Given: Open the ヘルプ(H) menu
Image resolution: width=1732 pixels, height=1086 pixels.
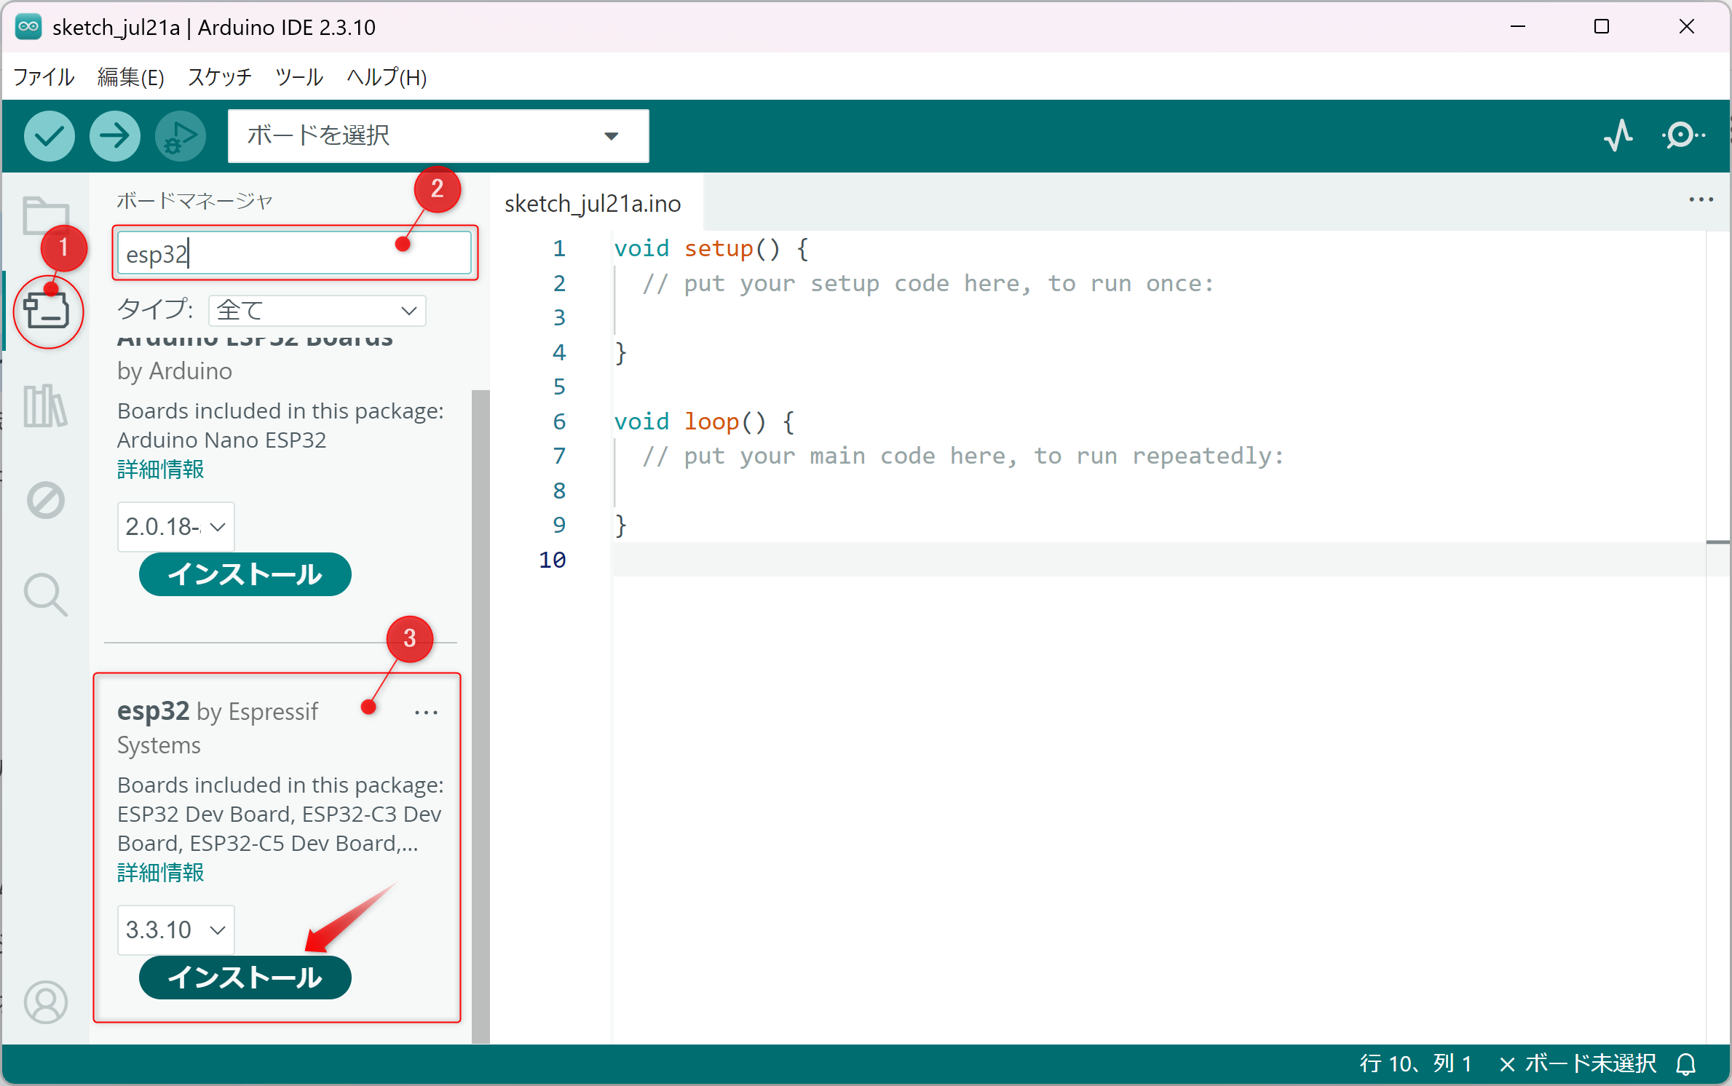Looking at the screenshot, I should [387, 77].
